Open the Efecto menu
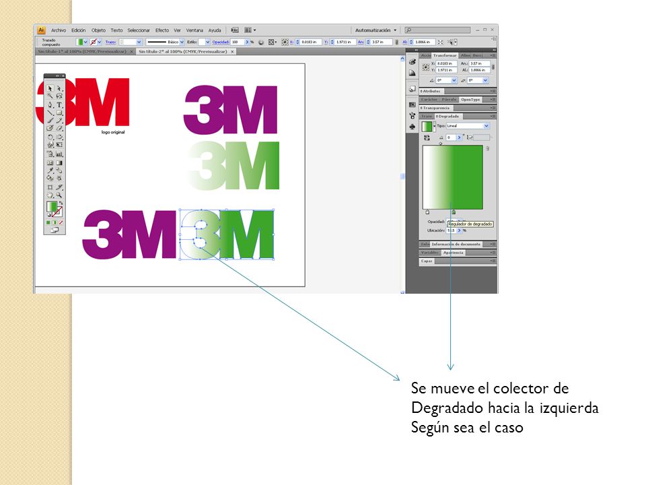This screenshot has height=485, width=646. point(162,30)
